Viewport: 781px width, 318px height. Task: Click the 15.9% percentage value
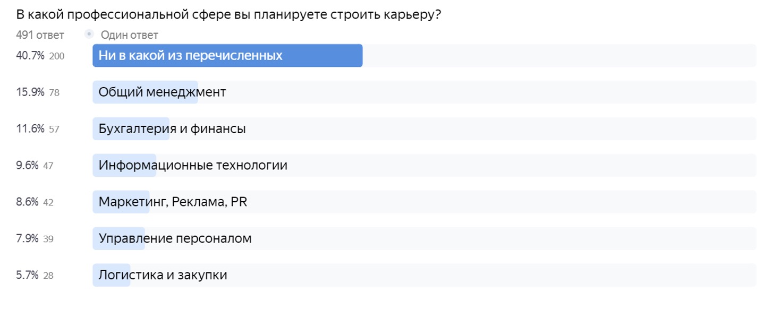click(x=30, y=92)
